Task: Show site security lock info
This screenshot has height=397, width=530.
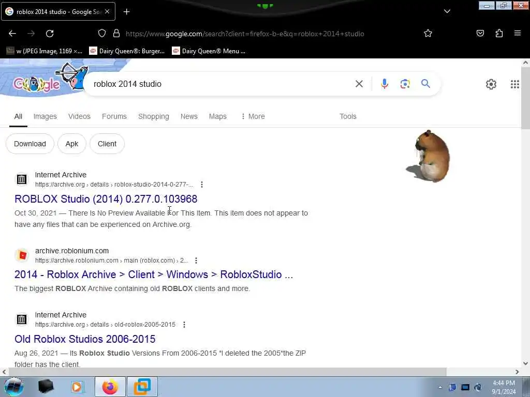Action: pos(116,34)
